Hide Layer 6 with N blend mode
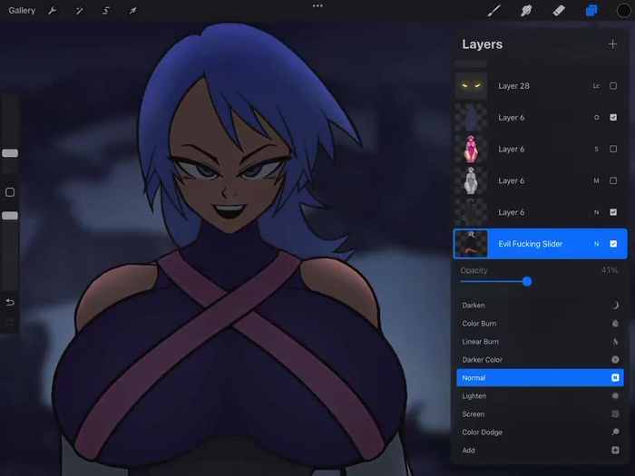Image resolution: width=635 pixels, height=476 pixels. [613, 212]
